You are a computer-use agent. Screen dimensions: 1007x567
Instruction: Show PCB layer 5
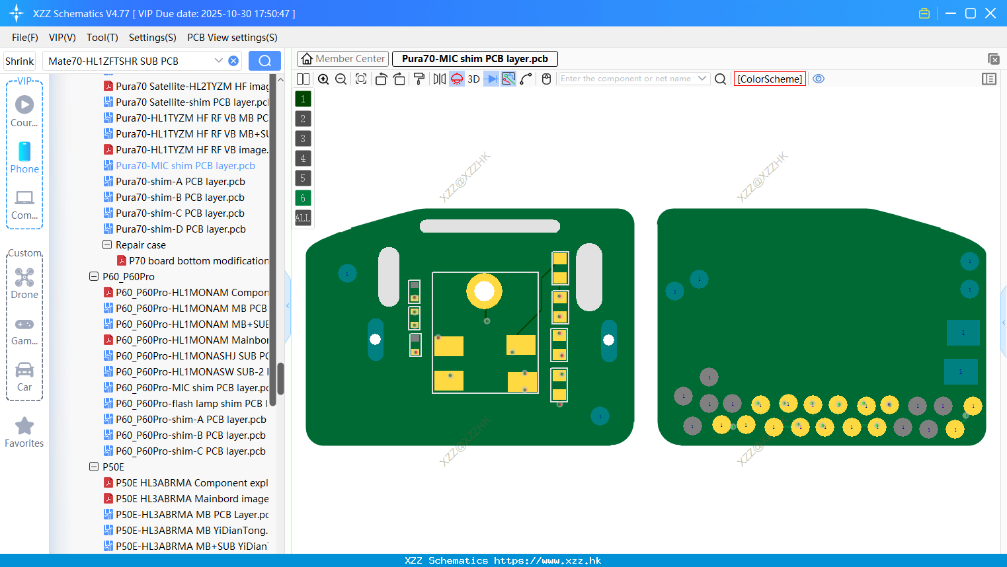303,178
